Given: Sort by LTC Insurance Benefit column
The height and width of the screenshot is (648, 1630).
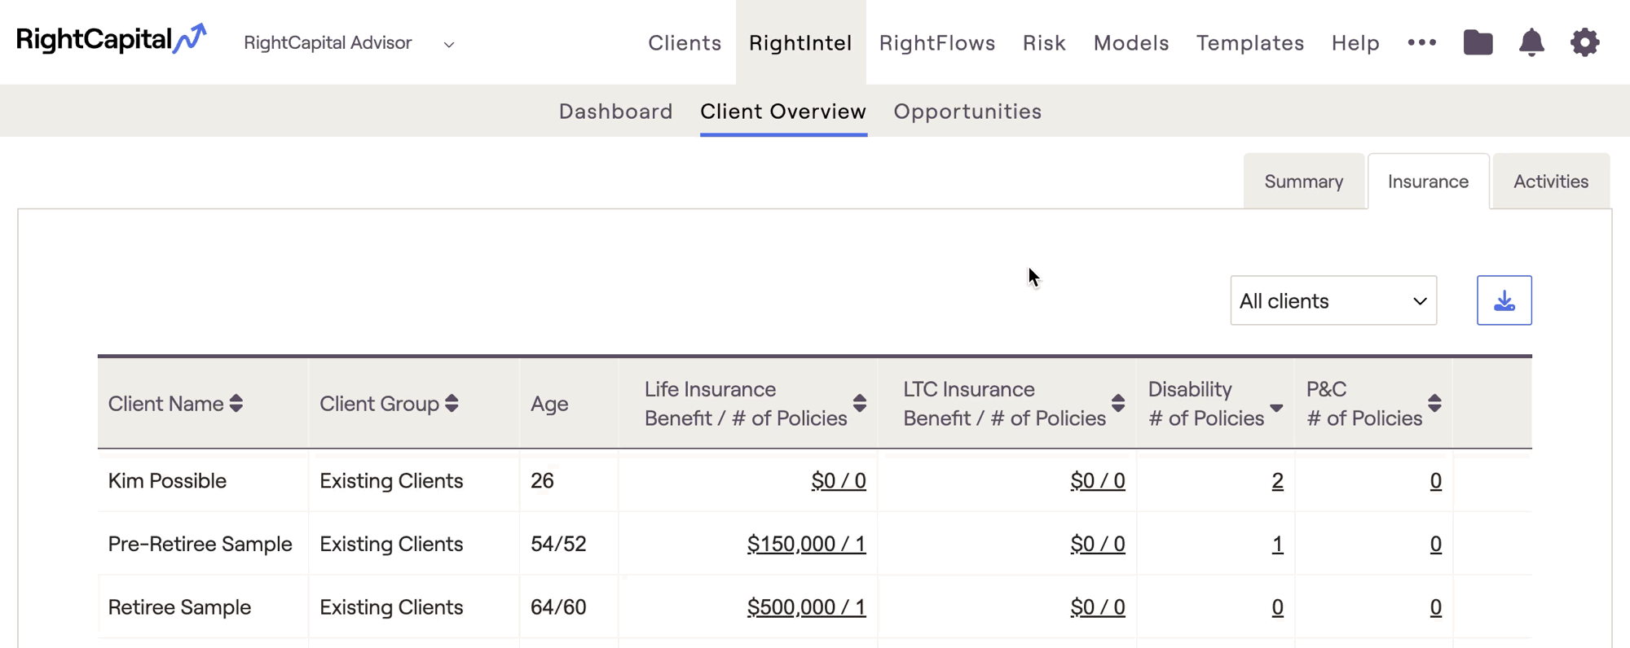Looking at the screenshot, I should (1118, 403).
